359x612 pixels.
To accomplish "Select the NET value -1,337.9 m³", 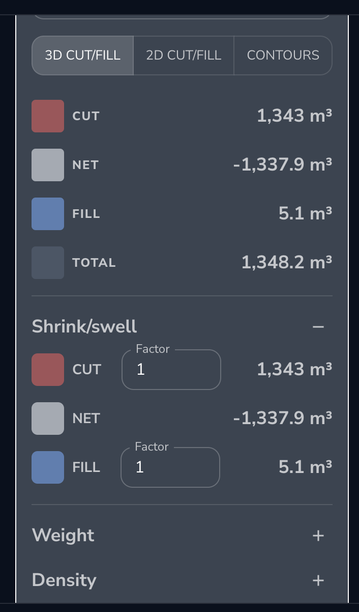I will tap(283, 164).
